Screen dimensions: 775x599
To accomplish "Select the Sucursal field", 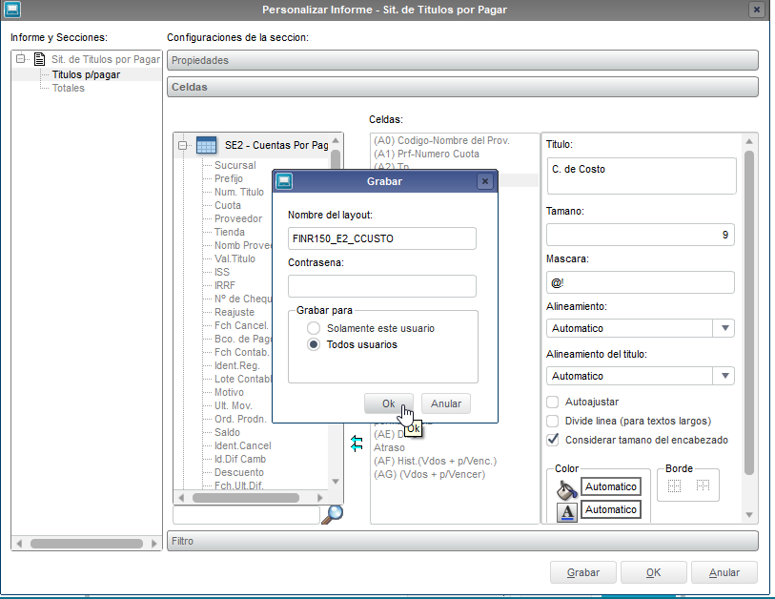I will pos(235,165).
